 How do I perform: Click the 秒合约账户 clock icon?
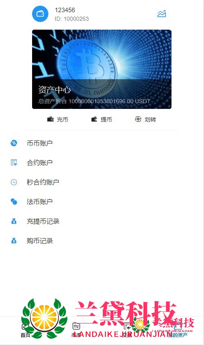(14, 182)
